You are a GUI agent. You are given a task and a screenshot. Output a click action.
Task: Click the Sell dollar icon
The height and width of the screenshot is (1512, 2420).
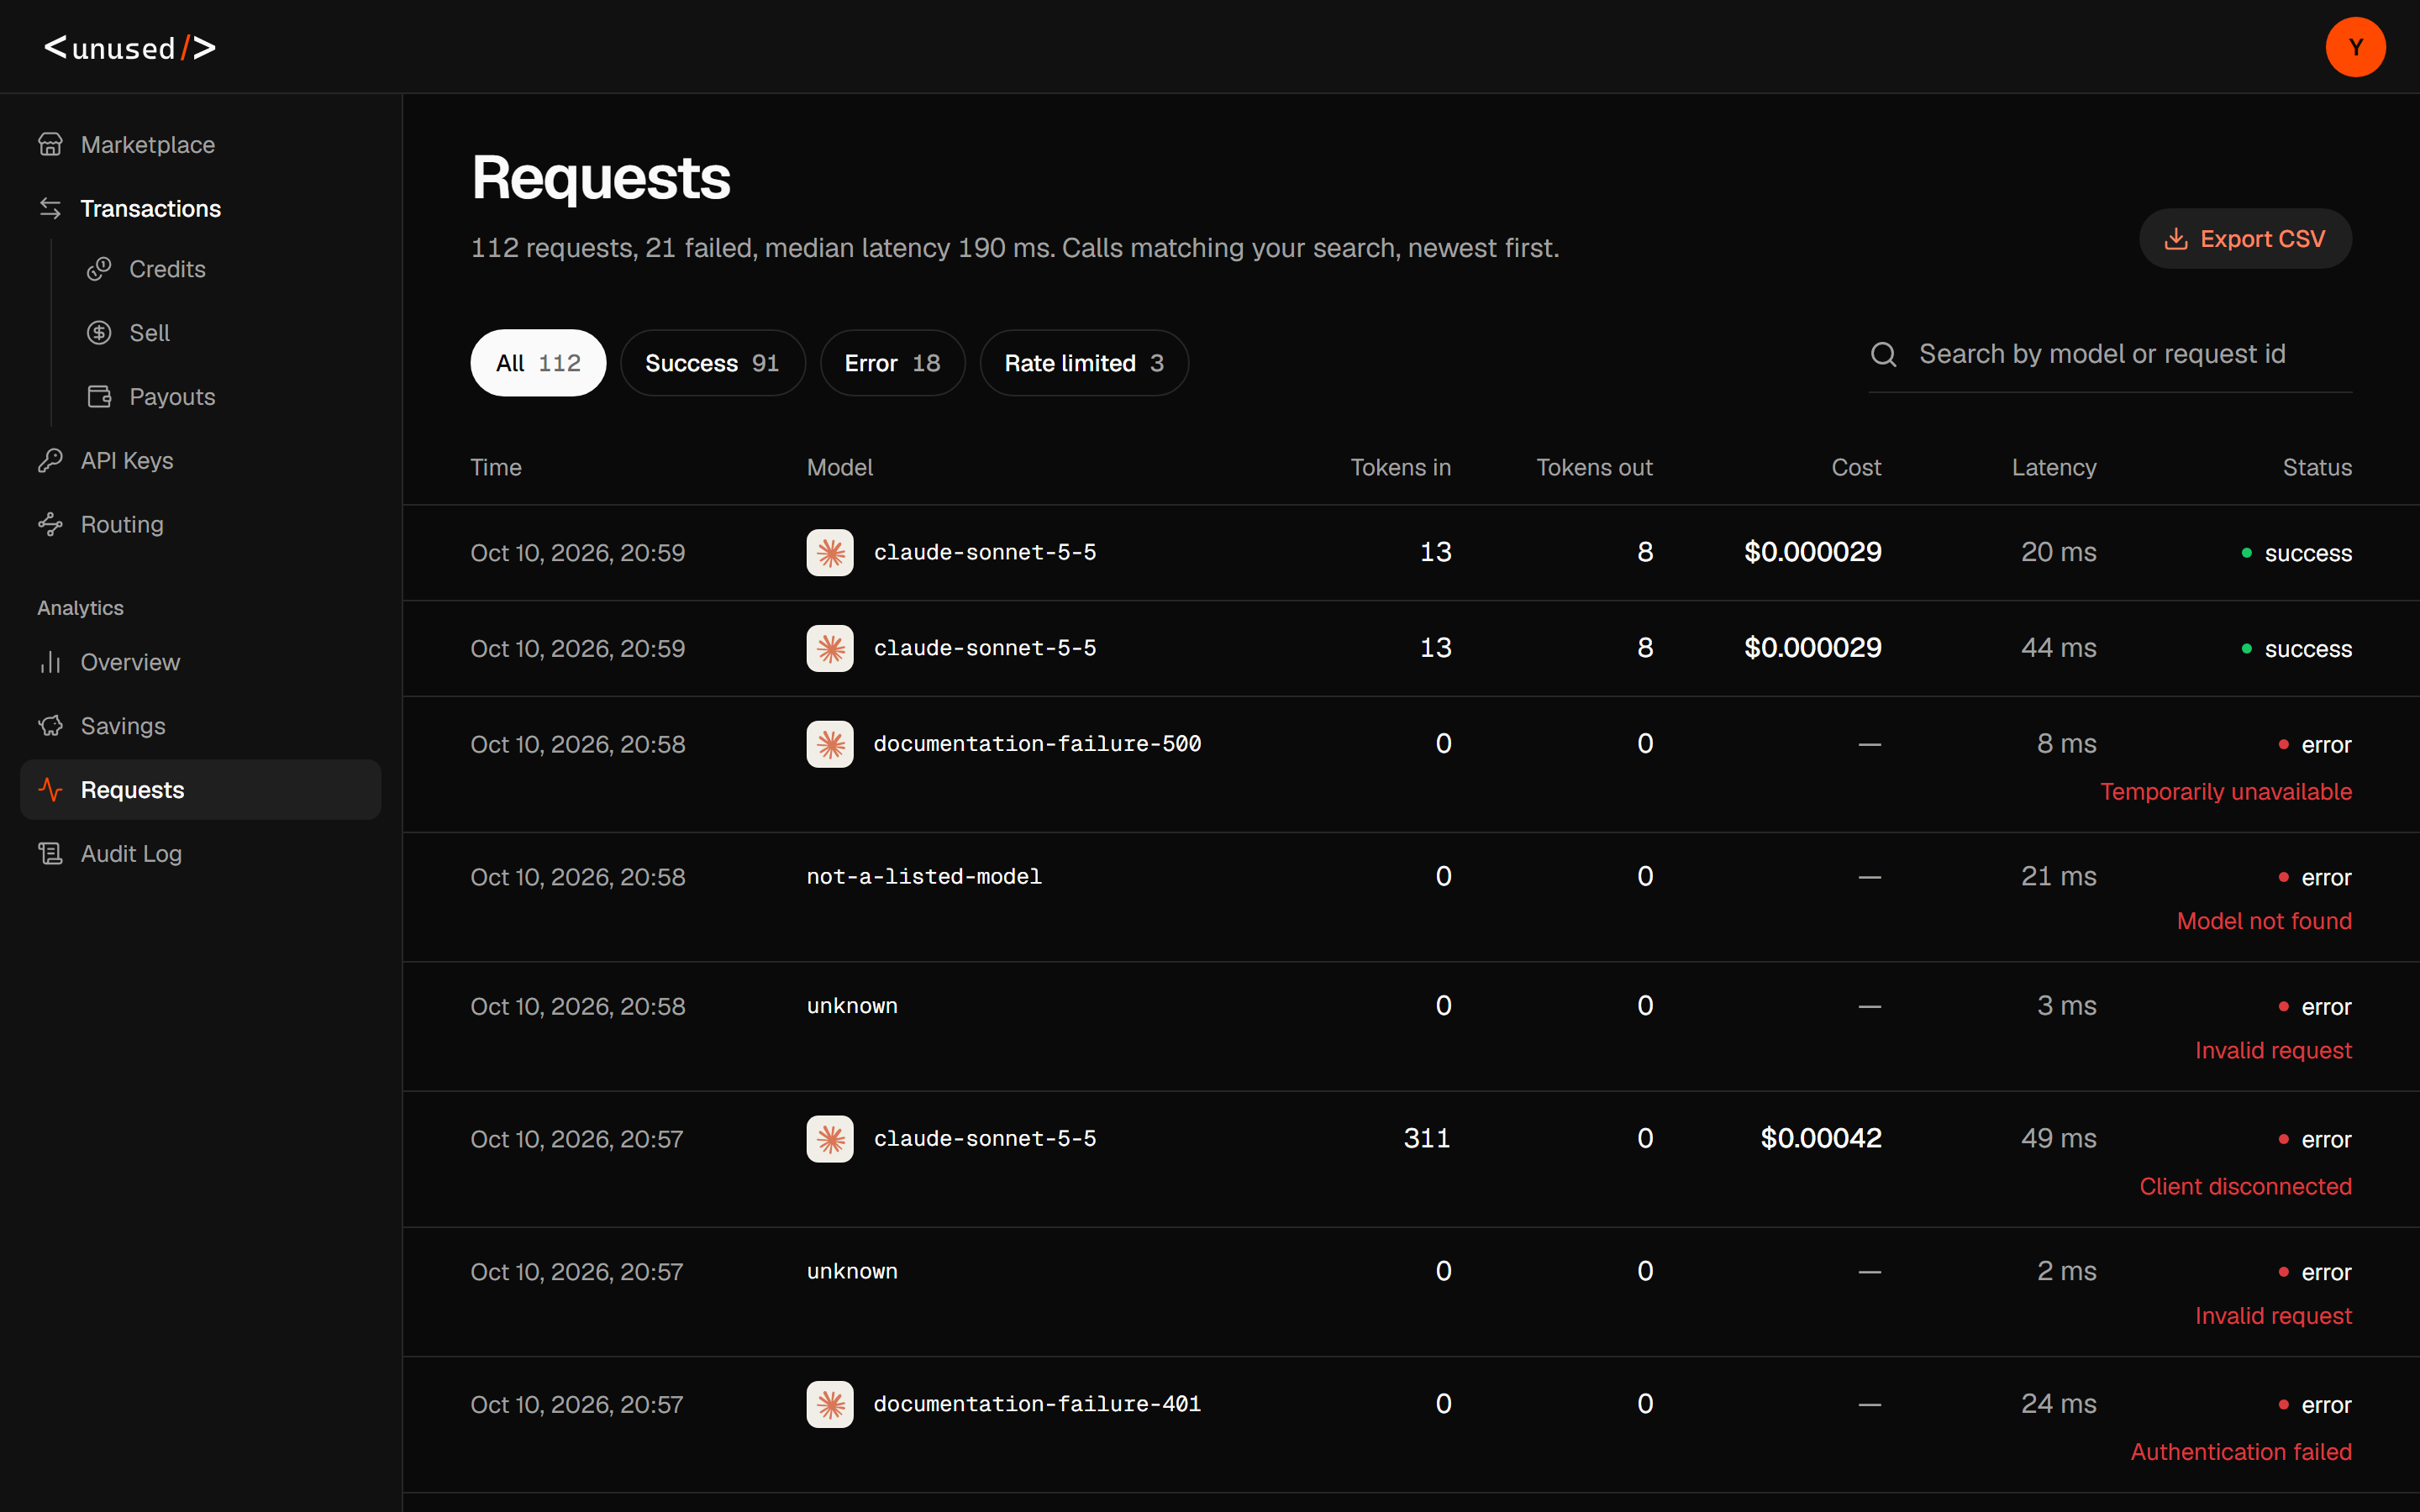99,333
